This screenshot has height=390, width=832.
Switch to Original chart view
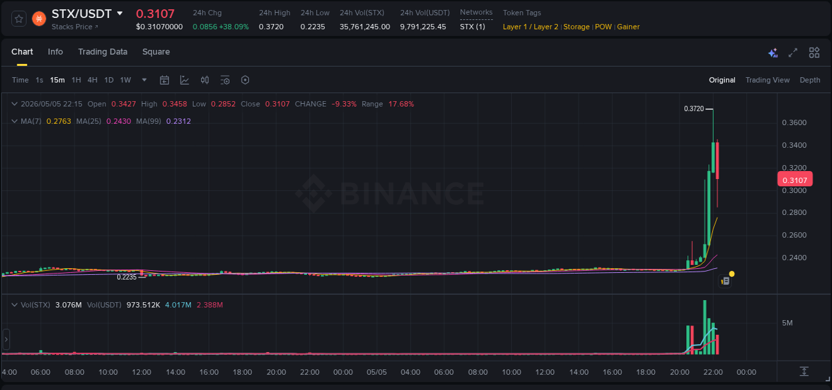point(722,80)
